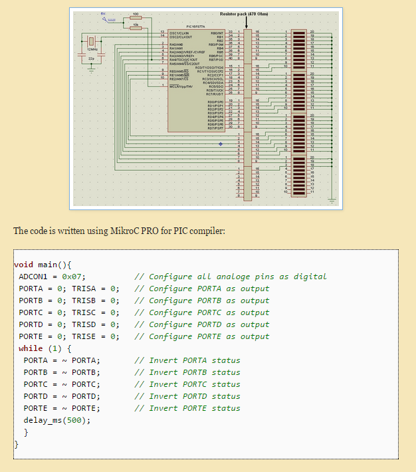Viewport: 416px width, 472px height.
Task: Click the 'PORTE = 0;' statement
Action: click(x=43, y=336)
